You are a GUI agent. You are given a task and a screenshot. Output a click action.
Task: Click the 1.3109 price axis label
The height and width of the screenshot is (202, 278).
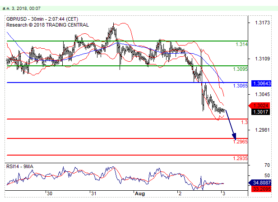coord(262,59)
